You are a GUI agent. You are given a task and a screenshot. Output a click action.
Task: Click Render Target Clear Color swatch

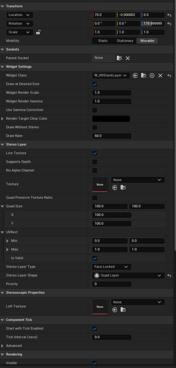pyautogui.click(x=111, y=119)
